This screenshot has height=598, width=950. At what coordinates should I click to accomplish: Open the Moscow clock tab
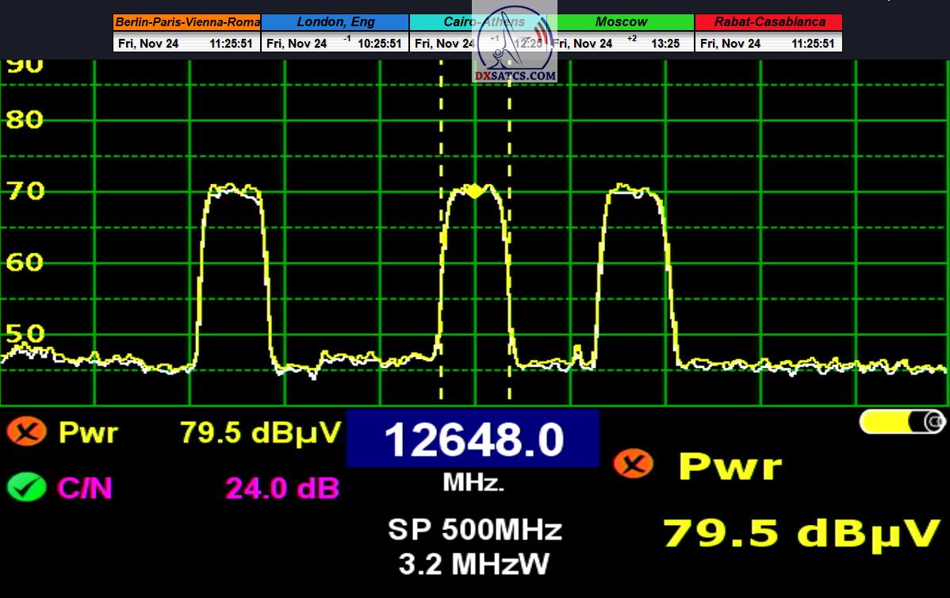pos(622,22)
